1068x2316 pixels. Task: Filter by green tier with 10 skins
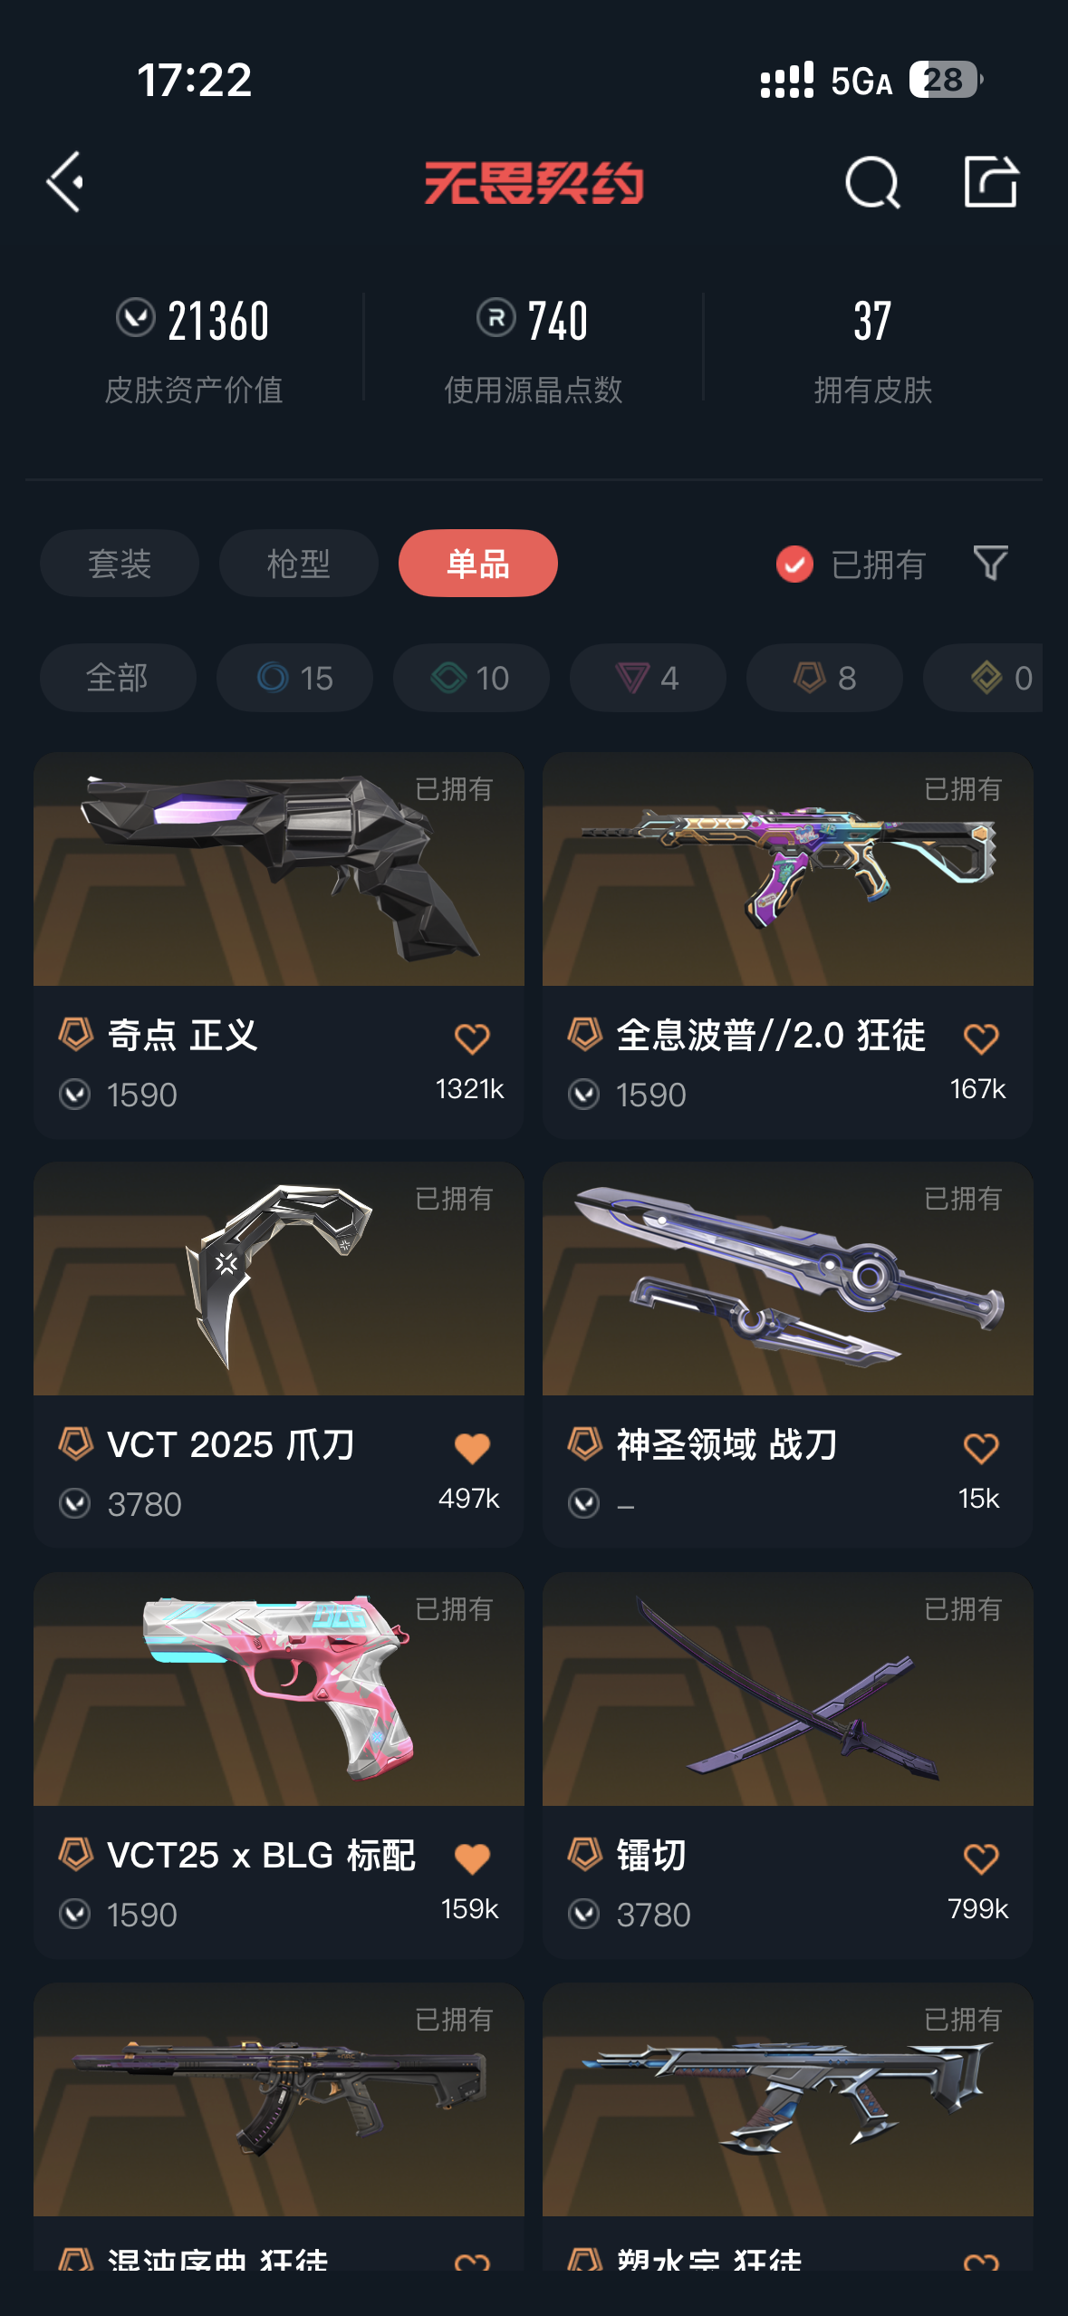point(471,678)
